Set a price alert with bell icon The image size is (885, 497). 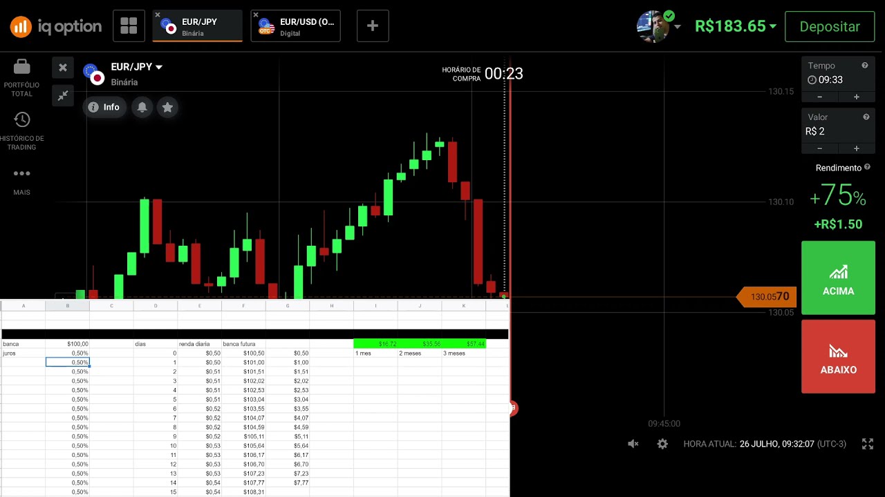click(142, 107)
